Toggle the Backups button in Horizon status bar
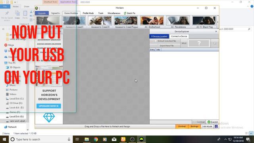The height and width of the screenshot is (143, 254). point(194,126)
